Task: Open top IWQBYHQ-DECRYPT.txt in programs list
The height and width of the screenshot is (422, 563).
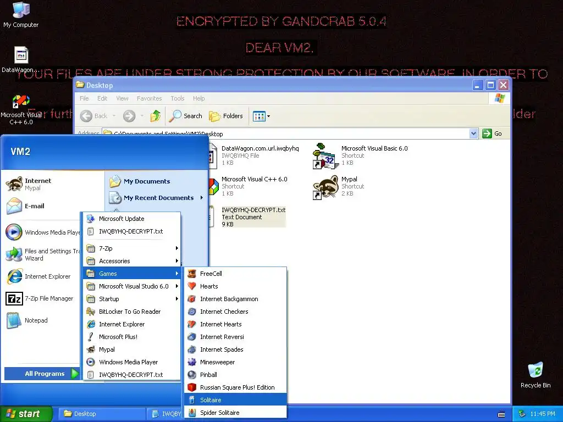Action: 132,231
